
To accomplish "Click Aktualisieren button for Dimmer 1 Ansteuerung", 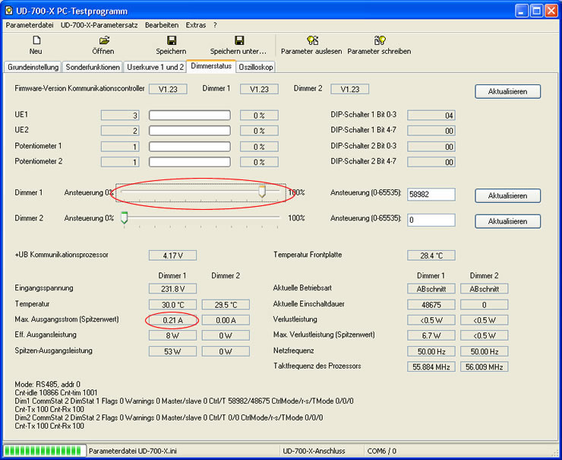I will coord(507,195).
